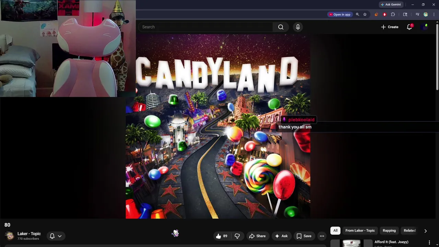Like the video showing 89 likes

pyautogui.click(x=222, y=236)
